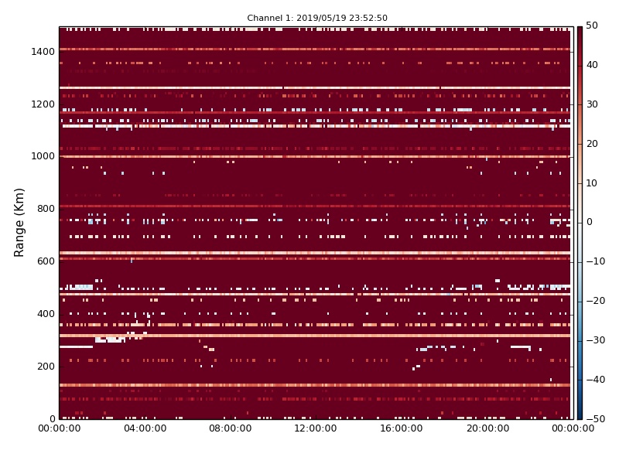Click the colorbar label 10
619x464 pixels.
tap(592, 183)
